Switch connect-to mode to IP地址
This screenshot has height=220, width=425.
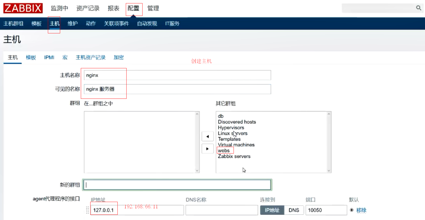tap(272, 210)
